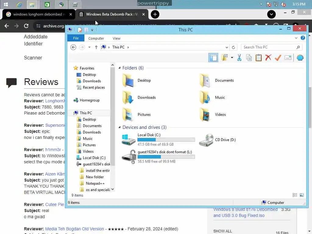Viewport: 312px width, 234px height.
Task: Collapse the Devices and drives group
Action: click(119, 127)
